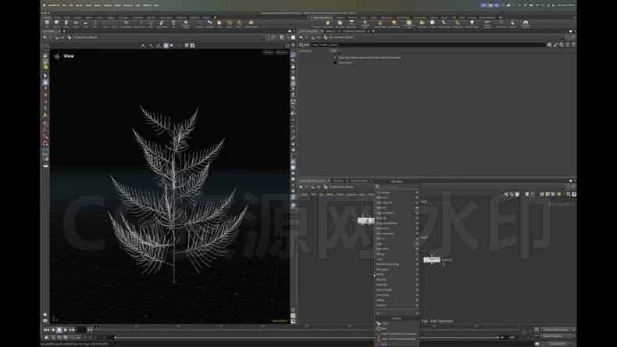Switch to the Create shelf tab
This screenshot has height=347, width=617.
tap(48, 17)
